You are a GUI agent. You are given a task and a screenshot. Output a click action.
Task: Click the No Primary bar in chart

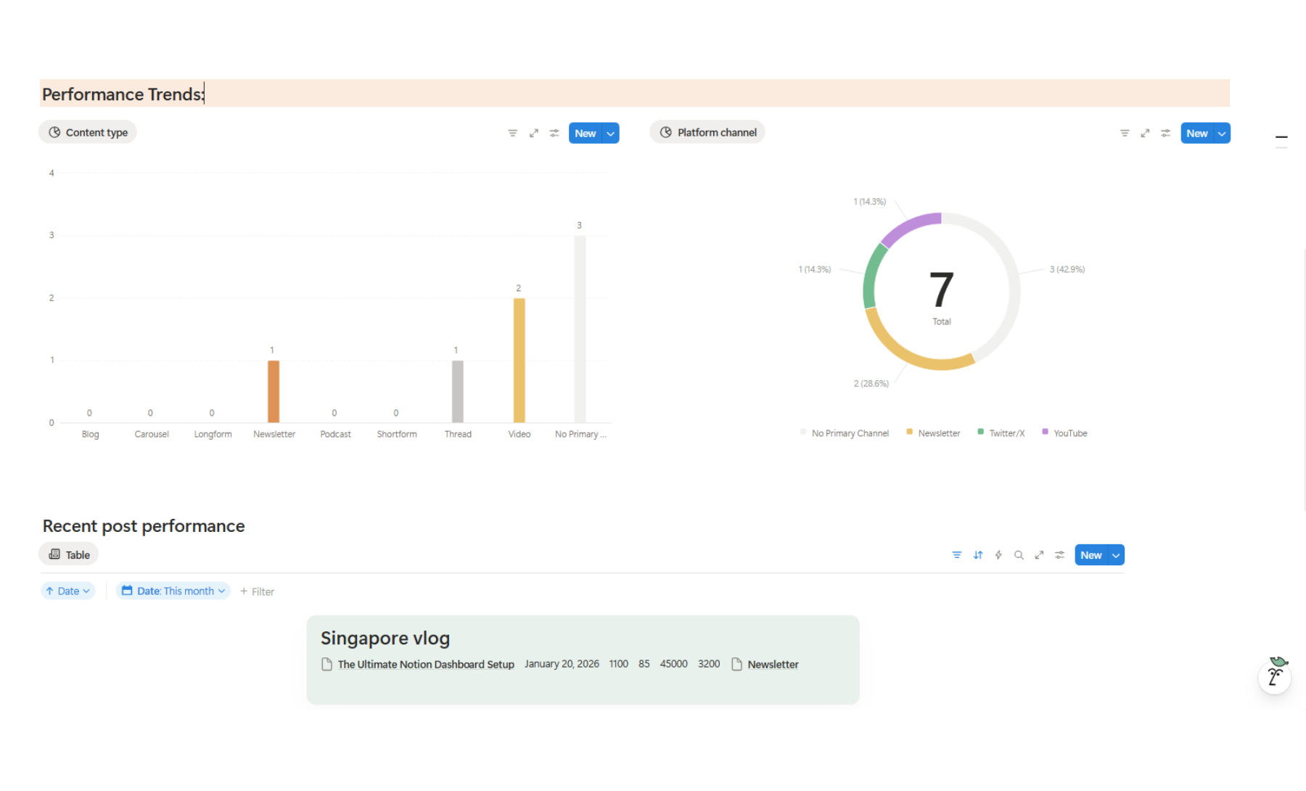pyautogui.click(x=580, y=329)
